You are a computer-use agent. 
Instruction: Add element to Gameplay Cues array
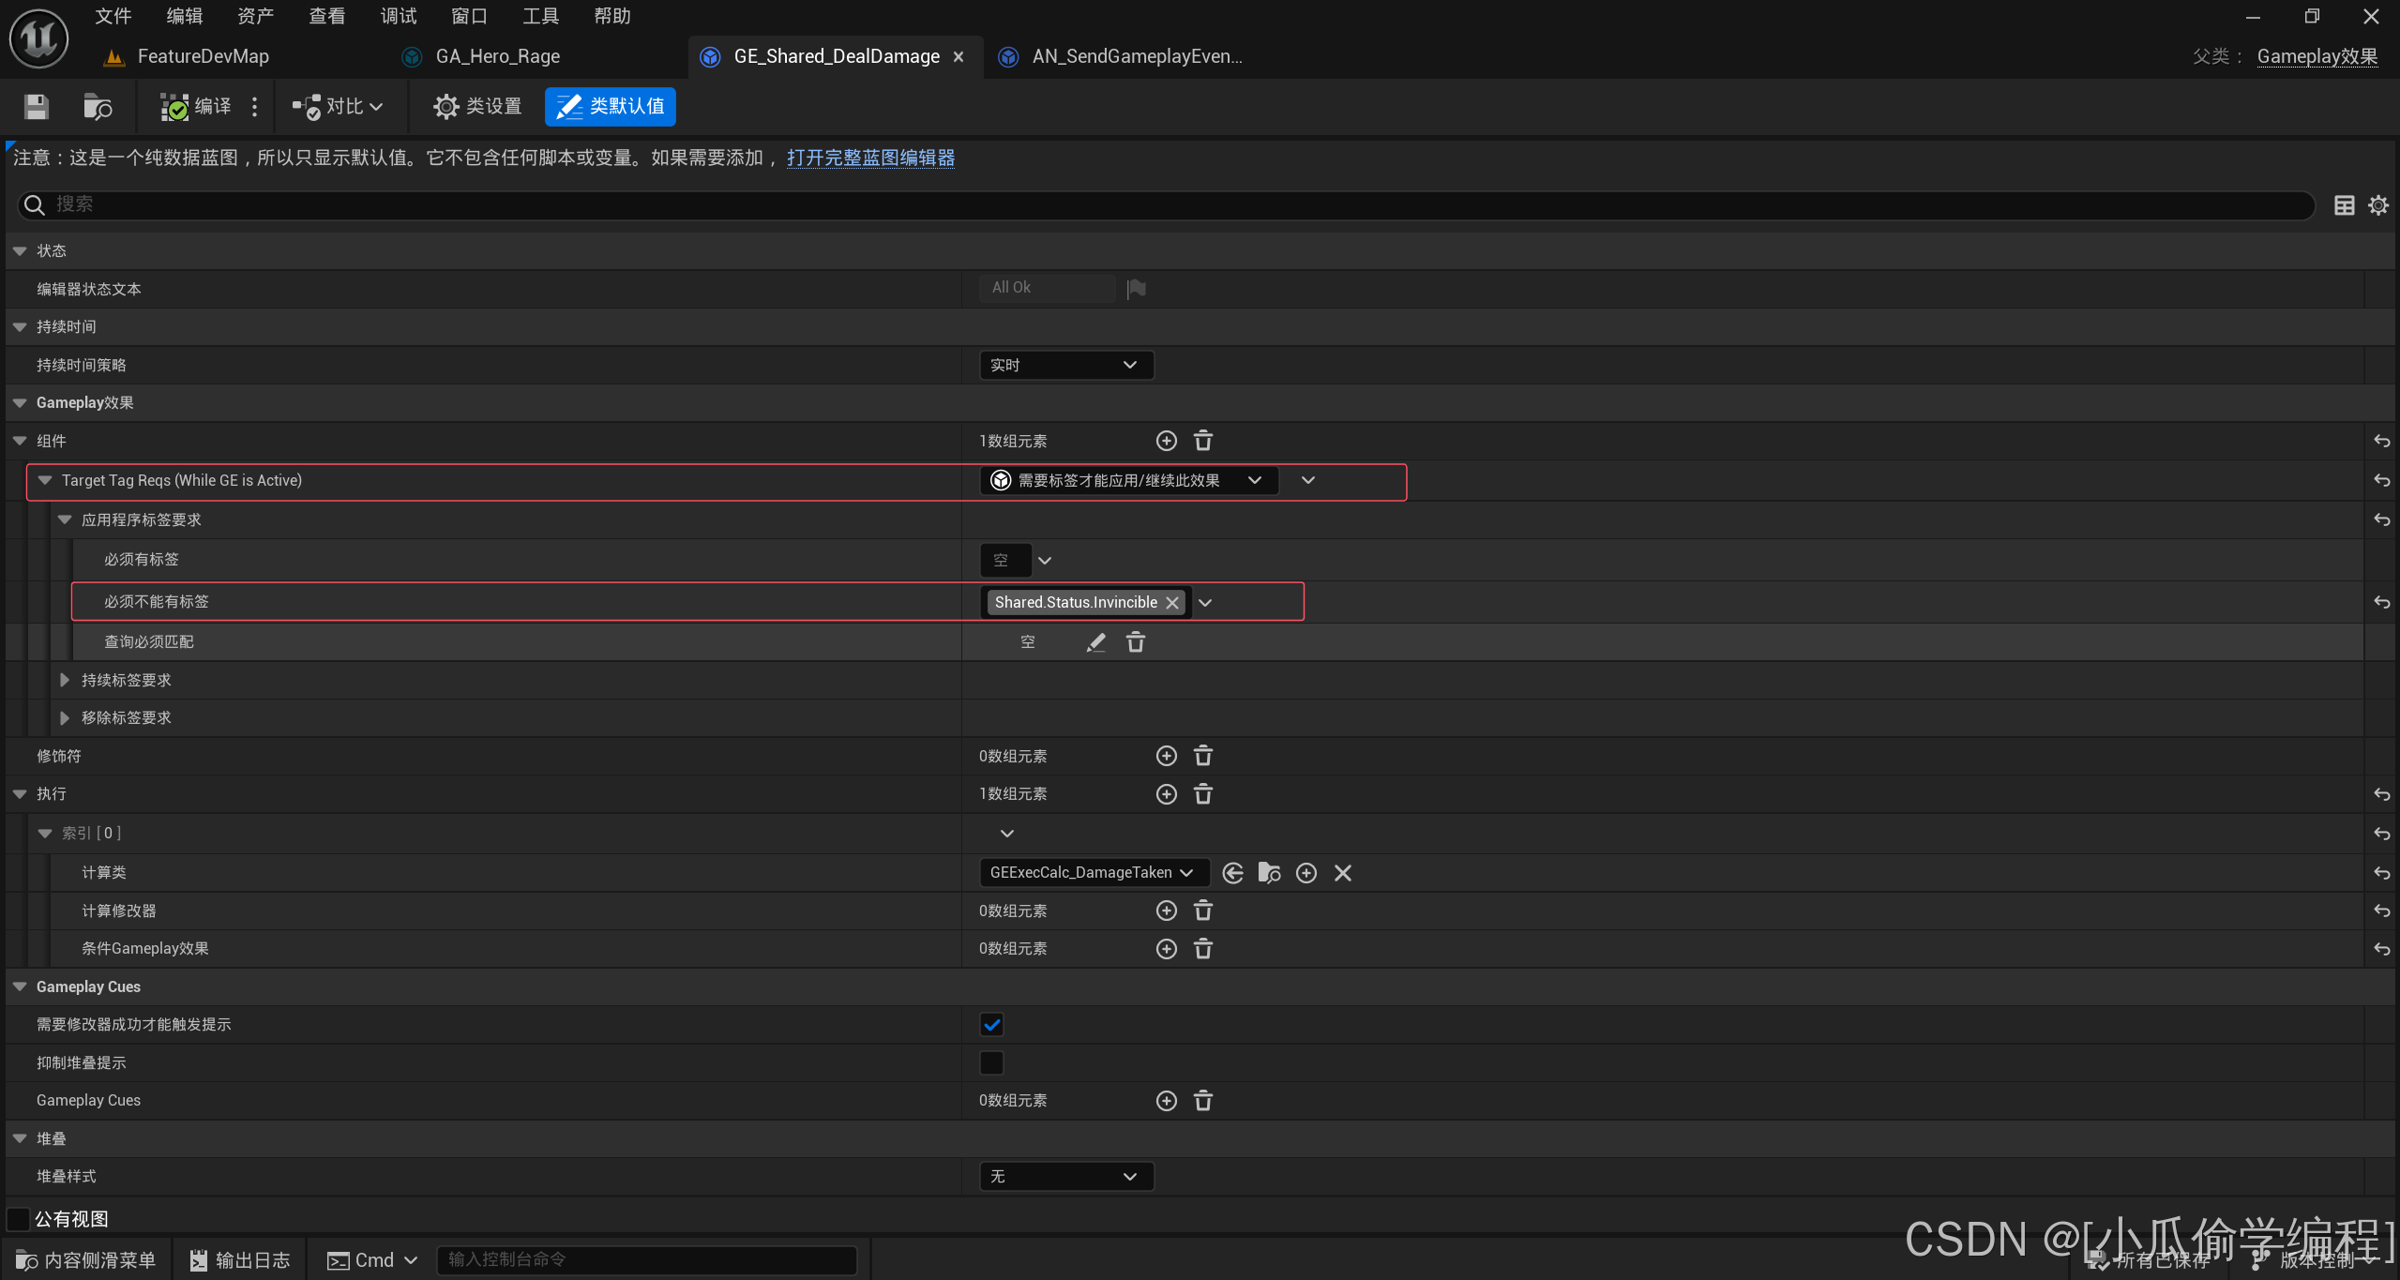point(1166,1101)
